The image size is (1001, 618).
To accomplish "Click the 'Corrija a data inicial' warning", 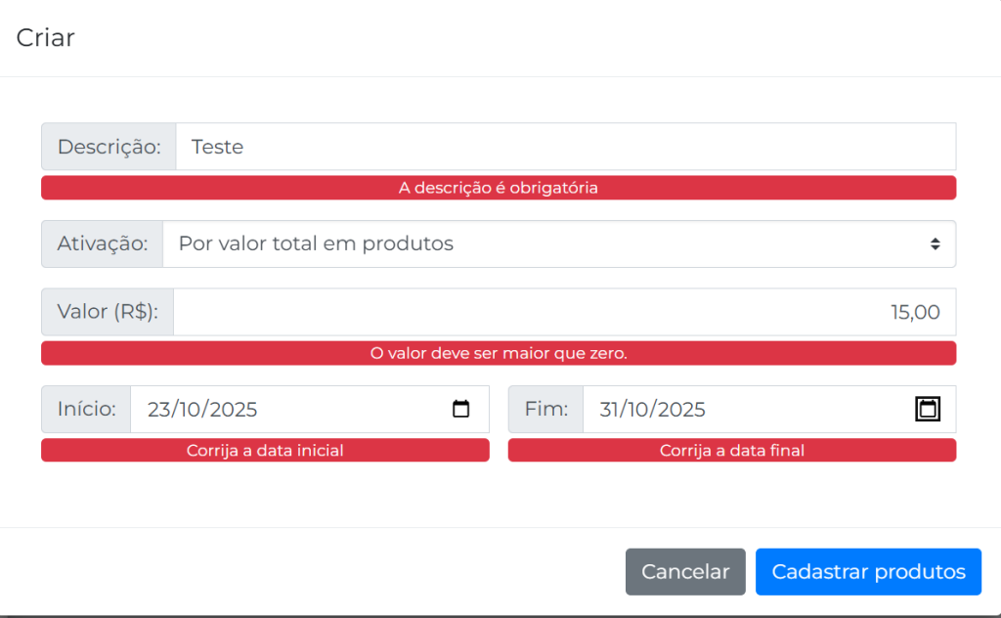I will click(x=265, y=451).
